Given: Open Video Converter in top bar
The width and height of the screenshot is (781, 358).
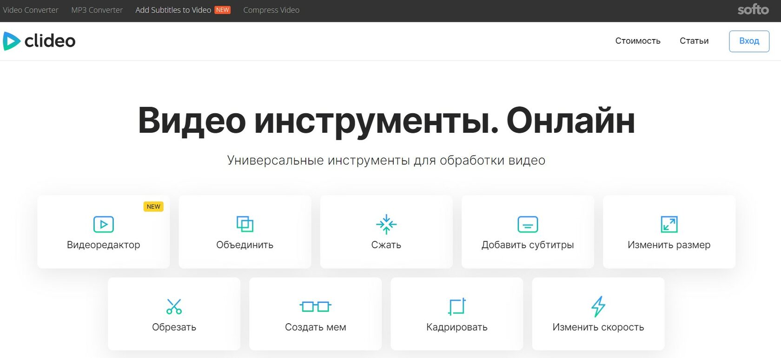Looking at the screenshot, I should [x=31, y=10].
